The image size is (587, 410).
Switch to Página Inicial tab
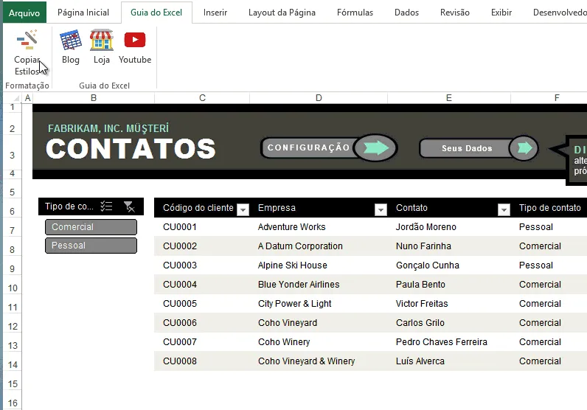[83, 13]
